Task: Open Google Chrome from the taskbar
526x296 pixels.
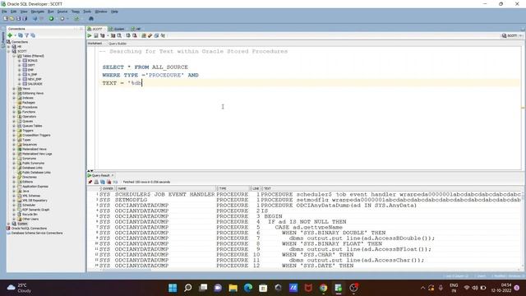Action: 323,288
